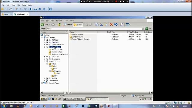This screenshot has width=192, height=108.
Task: Switch to the Hiren's BootCD 15.2 taskbar button
Action: (74, 99)
